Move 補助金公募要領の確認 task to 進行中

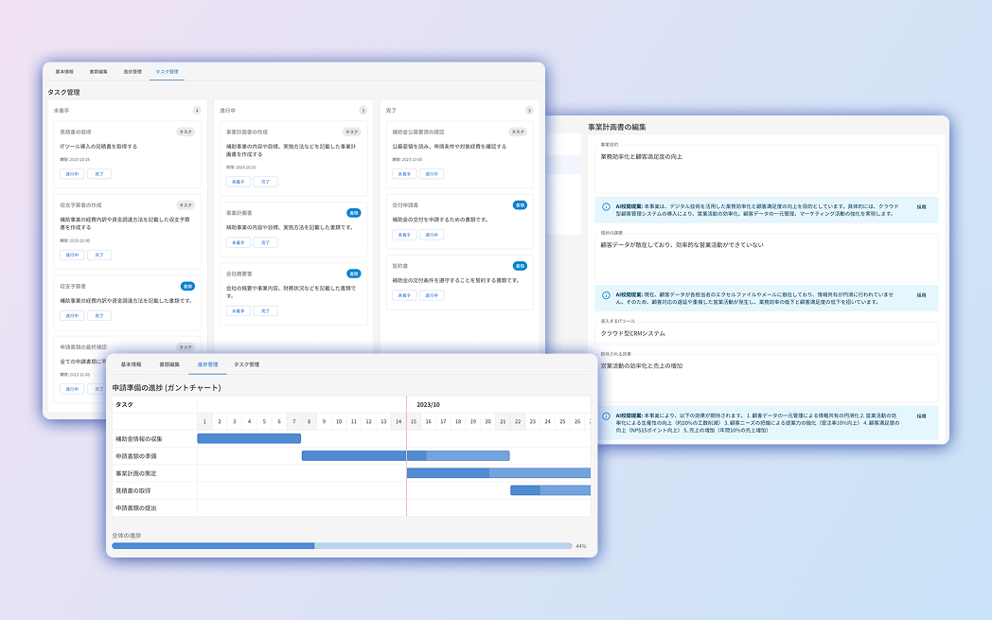click(x=431, y=174)
